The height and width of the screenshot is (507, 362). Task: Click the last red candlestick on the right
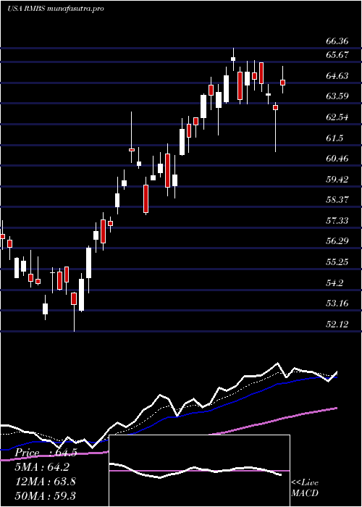[x=283, y=83]
